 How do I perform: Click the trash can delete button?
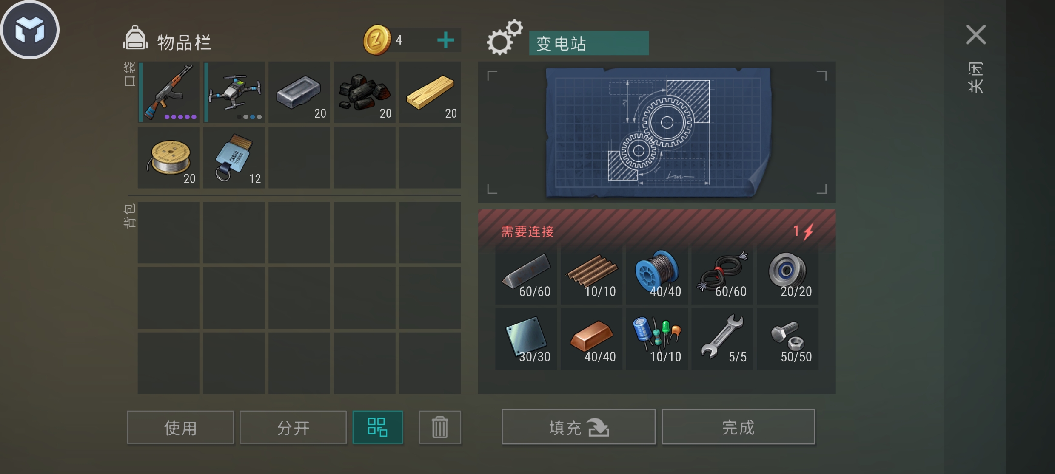coord(440,427)
